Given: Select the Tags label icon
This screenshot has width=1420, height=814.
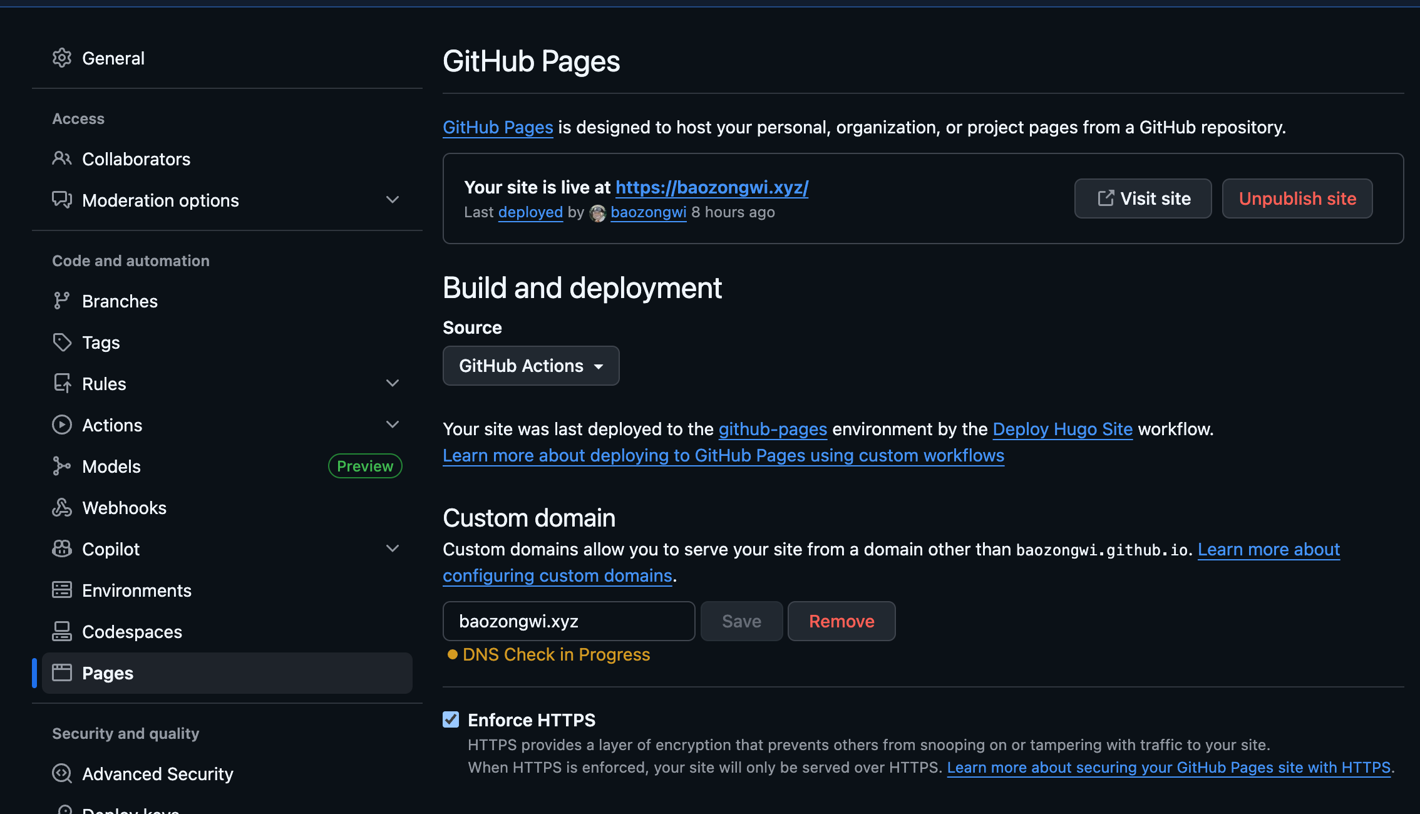Looking at the screenshot, I should [62, 343].
